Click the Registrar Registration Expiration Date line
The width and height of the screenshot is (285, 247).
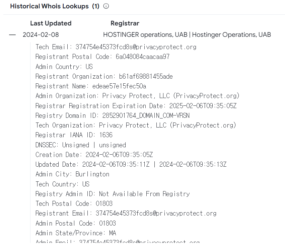(x=136, y=106)
